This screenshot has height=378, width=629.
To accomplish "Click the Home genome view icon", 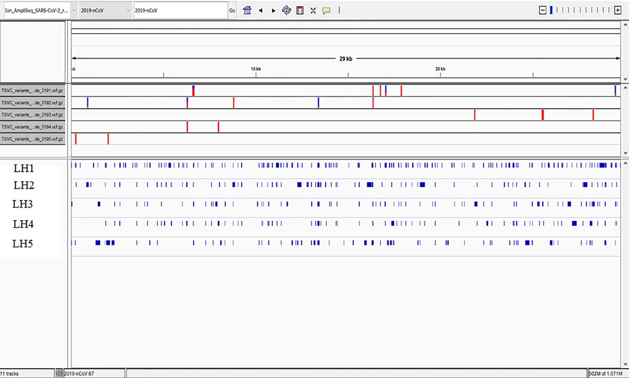I will pyautogui.click(x=247, y=10).
